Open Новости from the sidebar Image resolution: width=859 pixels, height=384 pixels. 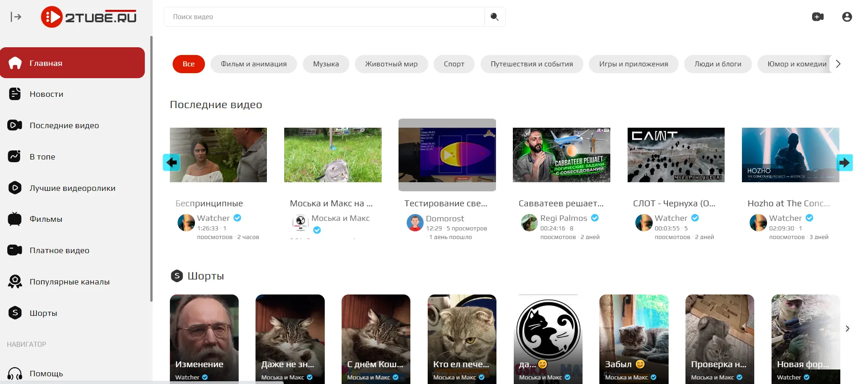click(x=46, y=94)
